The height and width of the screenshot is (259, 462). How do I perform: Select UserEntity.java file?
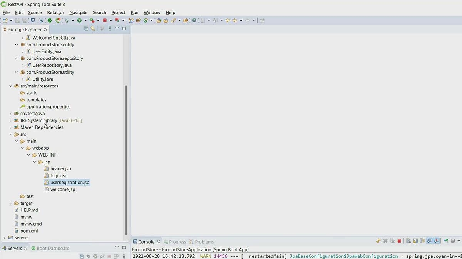click(47, 51)
